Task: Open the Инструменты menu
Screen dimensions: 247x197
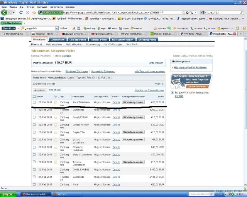Action: [x=56, y=7]
